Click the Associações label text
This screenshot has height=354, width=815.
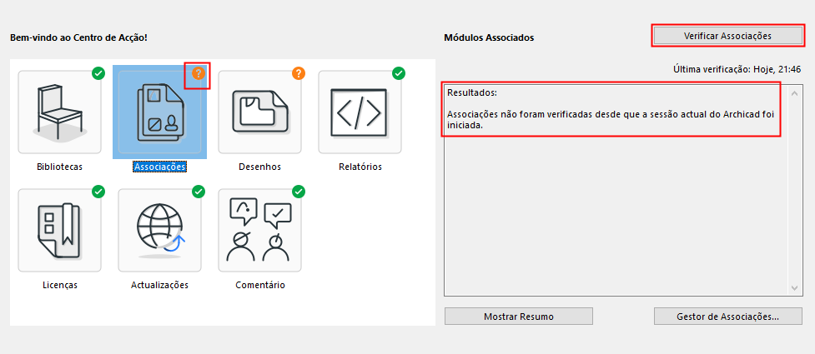[159, 167]
